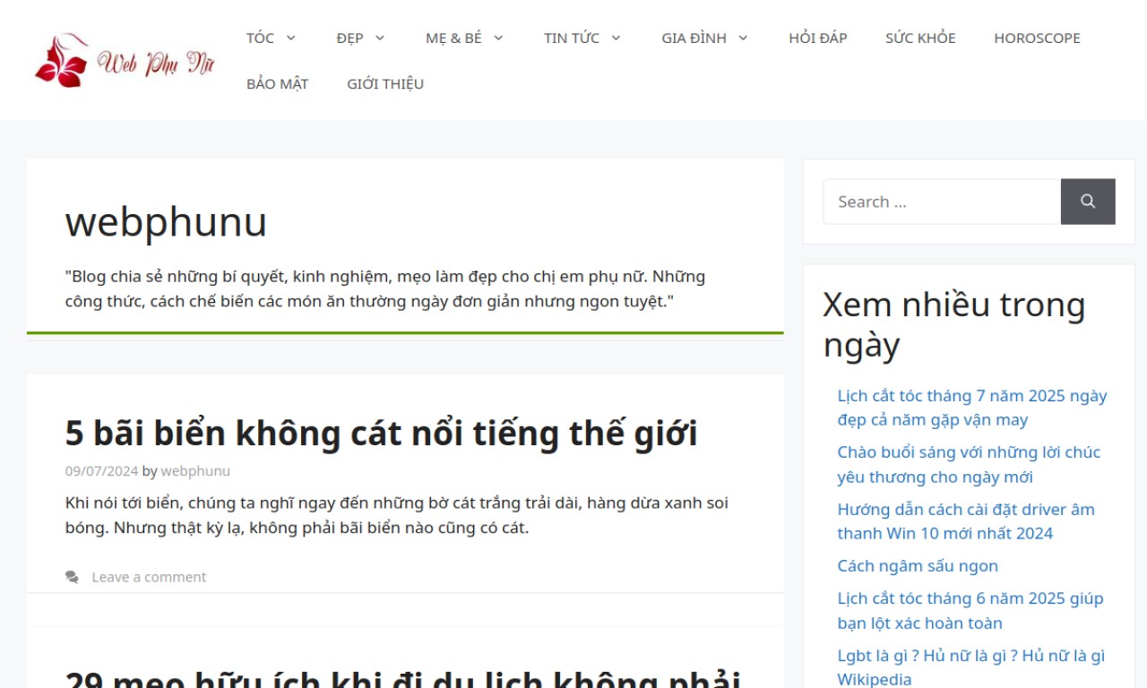Image resolution: width=1147 pixels, height=688 pixels.
Task: Open Lịch cắt tóc tháng 7 năm 2025
Action: [x=972, y=408]
